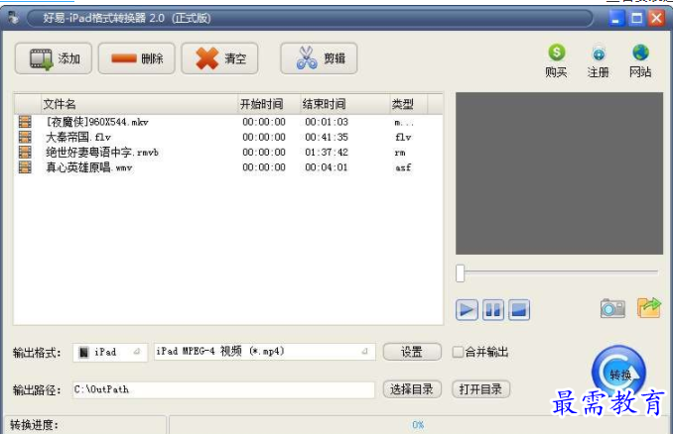The height and width of the screenshot is (434, 673).
Task: Toggle the 合并输出 checkbox
Action: pyautogui.click(x=458, y=352)
